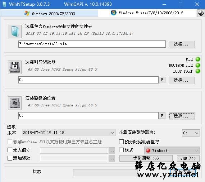Open the Wimboot mode dropdown
This screenshot has width=205, height=182.
[x=172, y=150]
